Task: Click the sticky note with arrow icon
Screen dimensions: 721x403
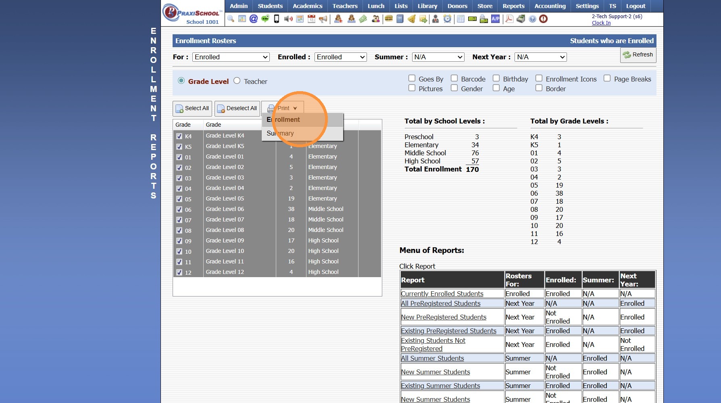Action: tap(423, 19)
